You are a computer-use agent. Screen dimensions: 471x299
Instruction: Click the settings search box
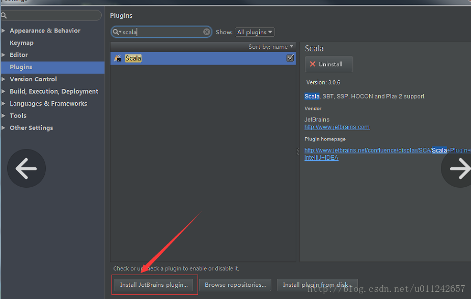point(51,15)
